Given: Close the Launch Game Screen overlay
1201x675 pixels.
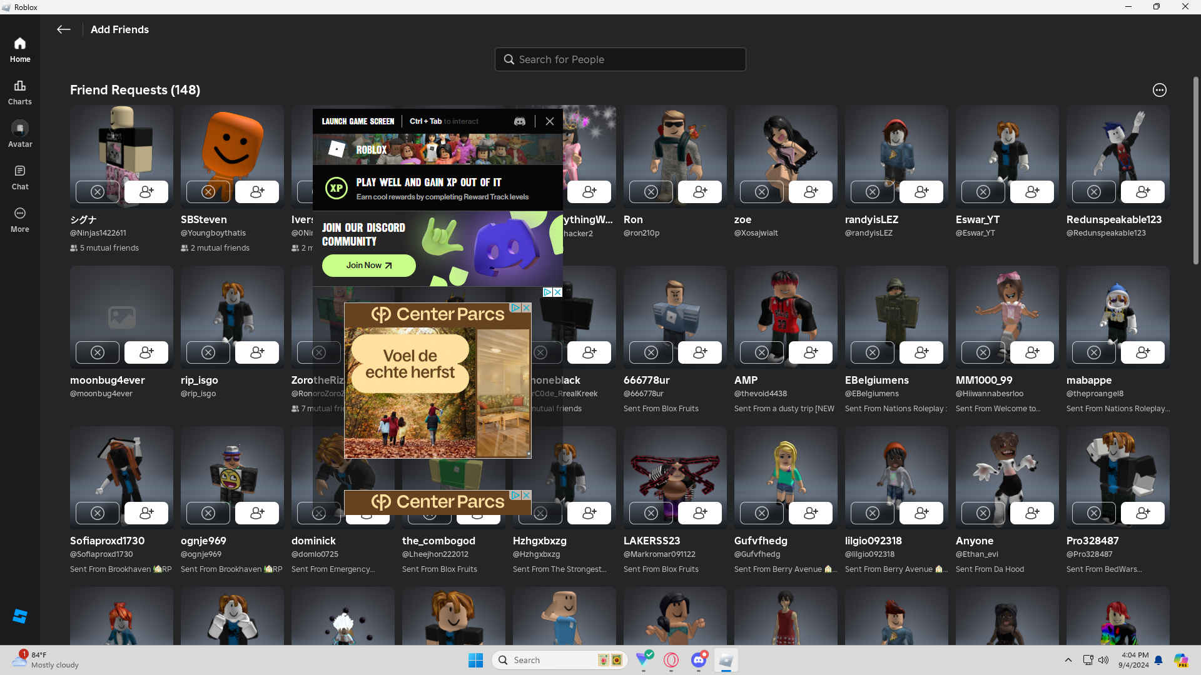Looking at the screenshot, I should (549, 121).
